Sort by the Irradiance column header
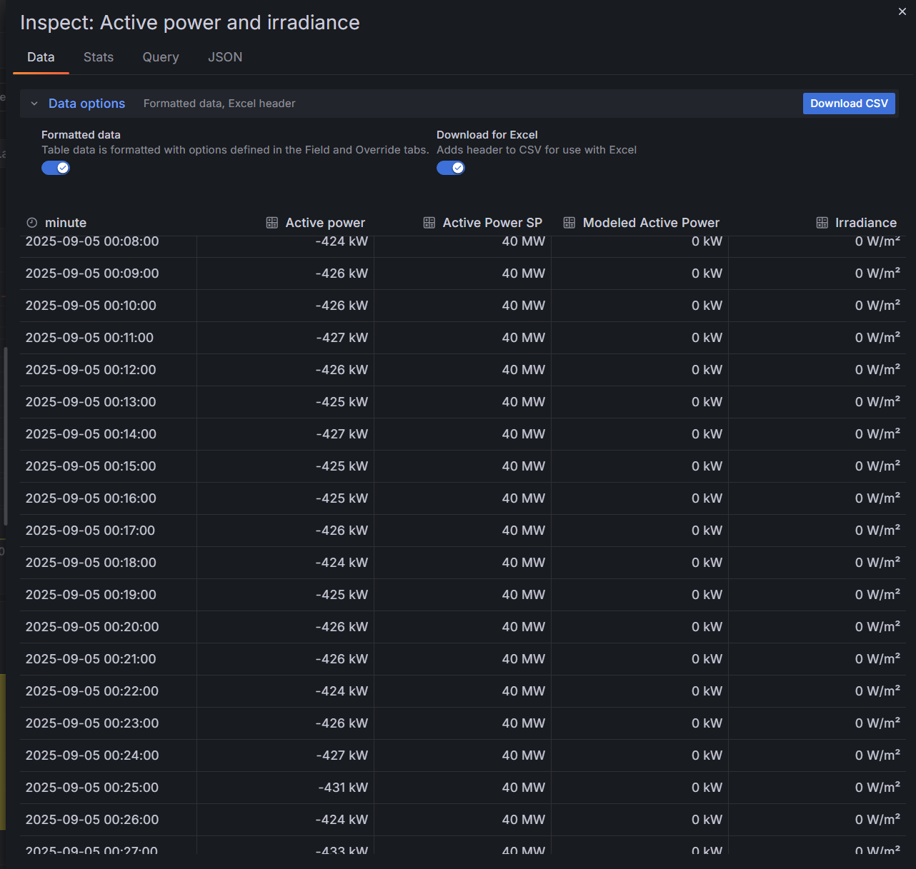916x869 pixels. pyautogui.click(x=866, y=223)
